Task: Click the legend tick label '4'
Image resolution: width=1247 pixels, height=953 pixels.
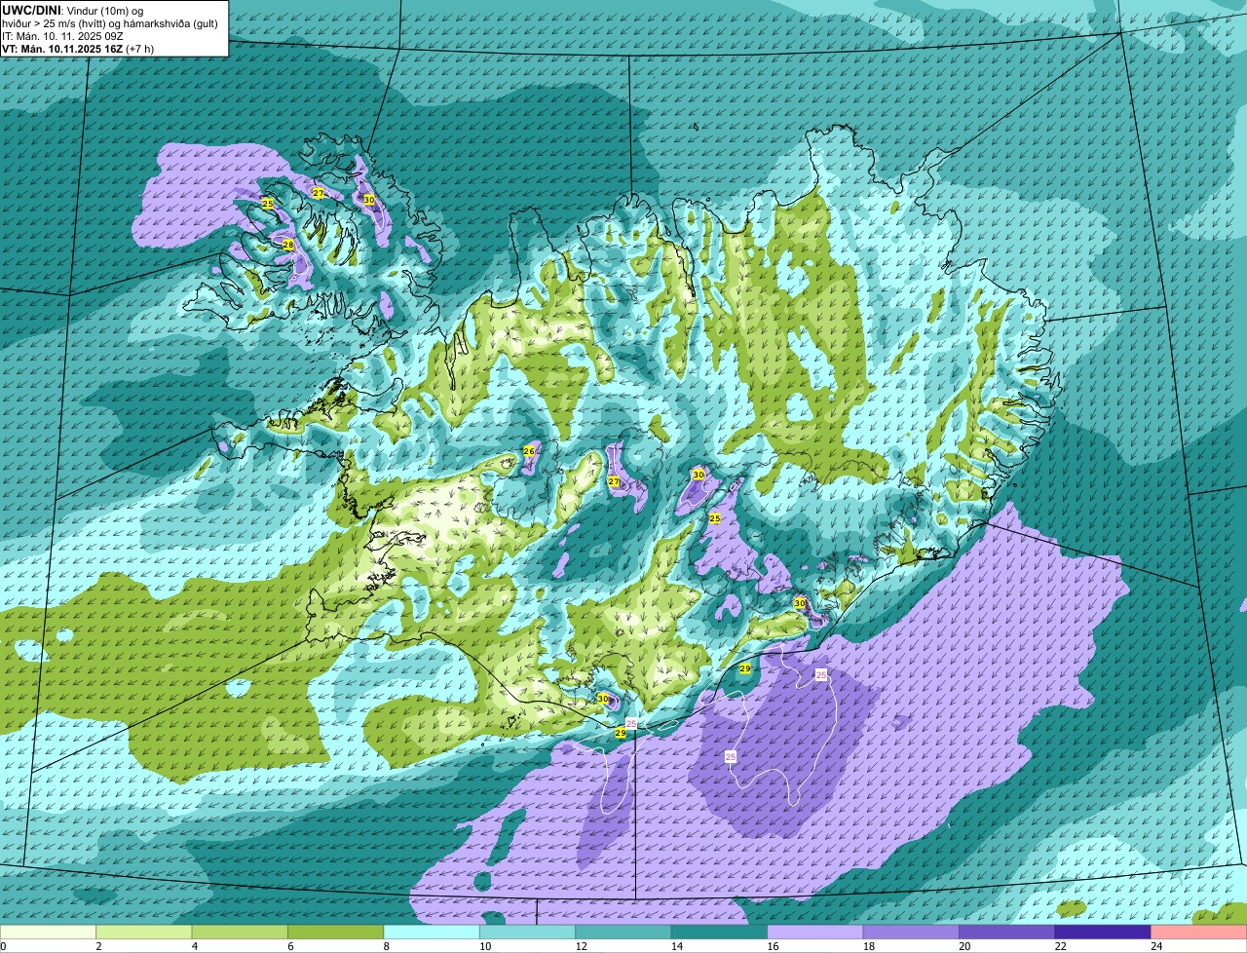Action: coord(194,946)
